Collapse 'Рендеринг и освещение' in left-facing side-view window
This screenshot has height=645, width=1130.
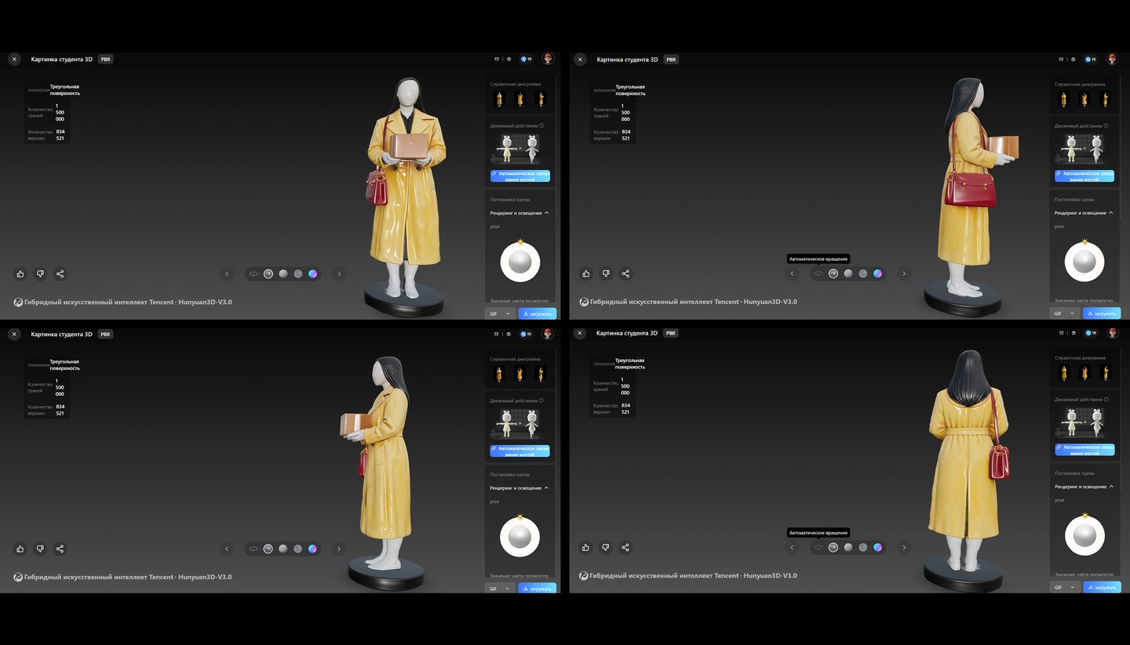[519, 487]
